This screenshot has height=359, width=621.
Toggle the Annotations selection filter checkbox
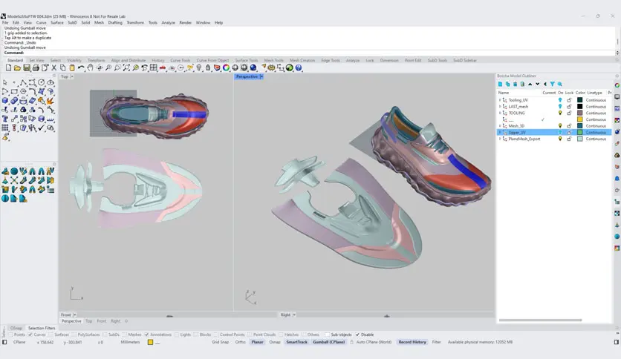click(x=146, y=335)
